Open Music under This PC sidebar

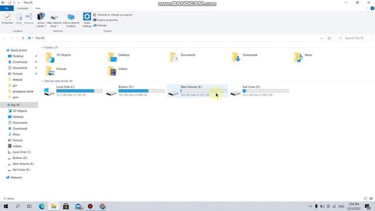(x=16, y=134)
